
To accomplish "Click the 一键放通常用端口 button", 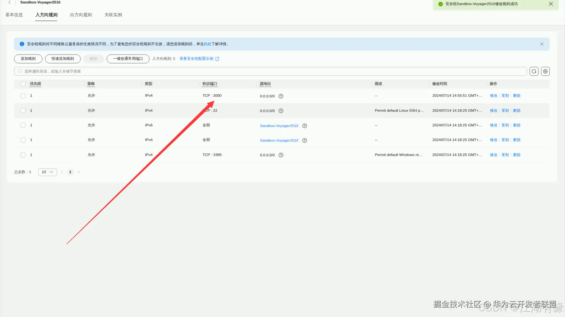I will [x=128, y=59].
